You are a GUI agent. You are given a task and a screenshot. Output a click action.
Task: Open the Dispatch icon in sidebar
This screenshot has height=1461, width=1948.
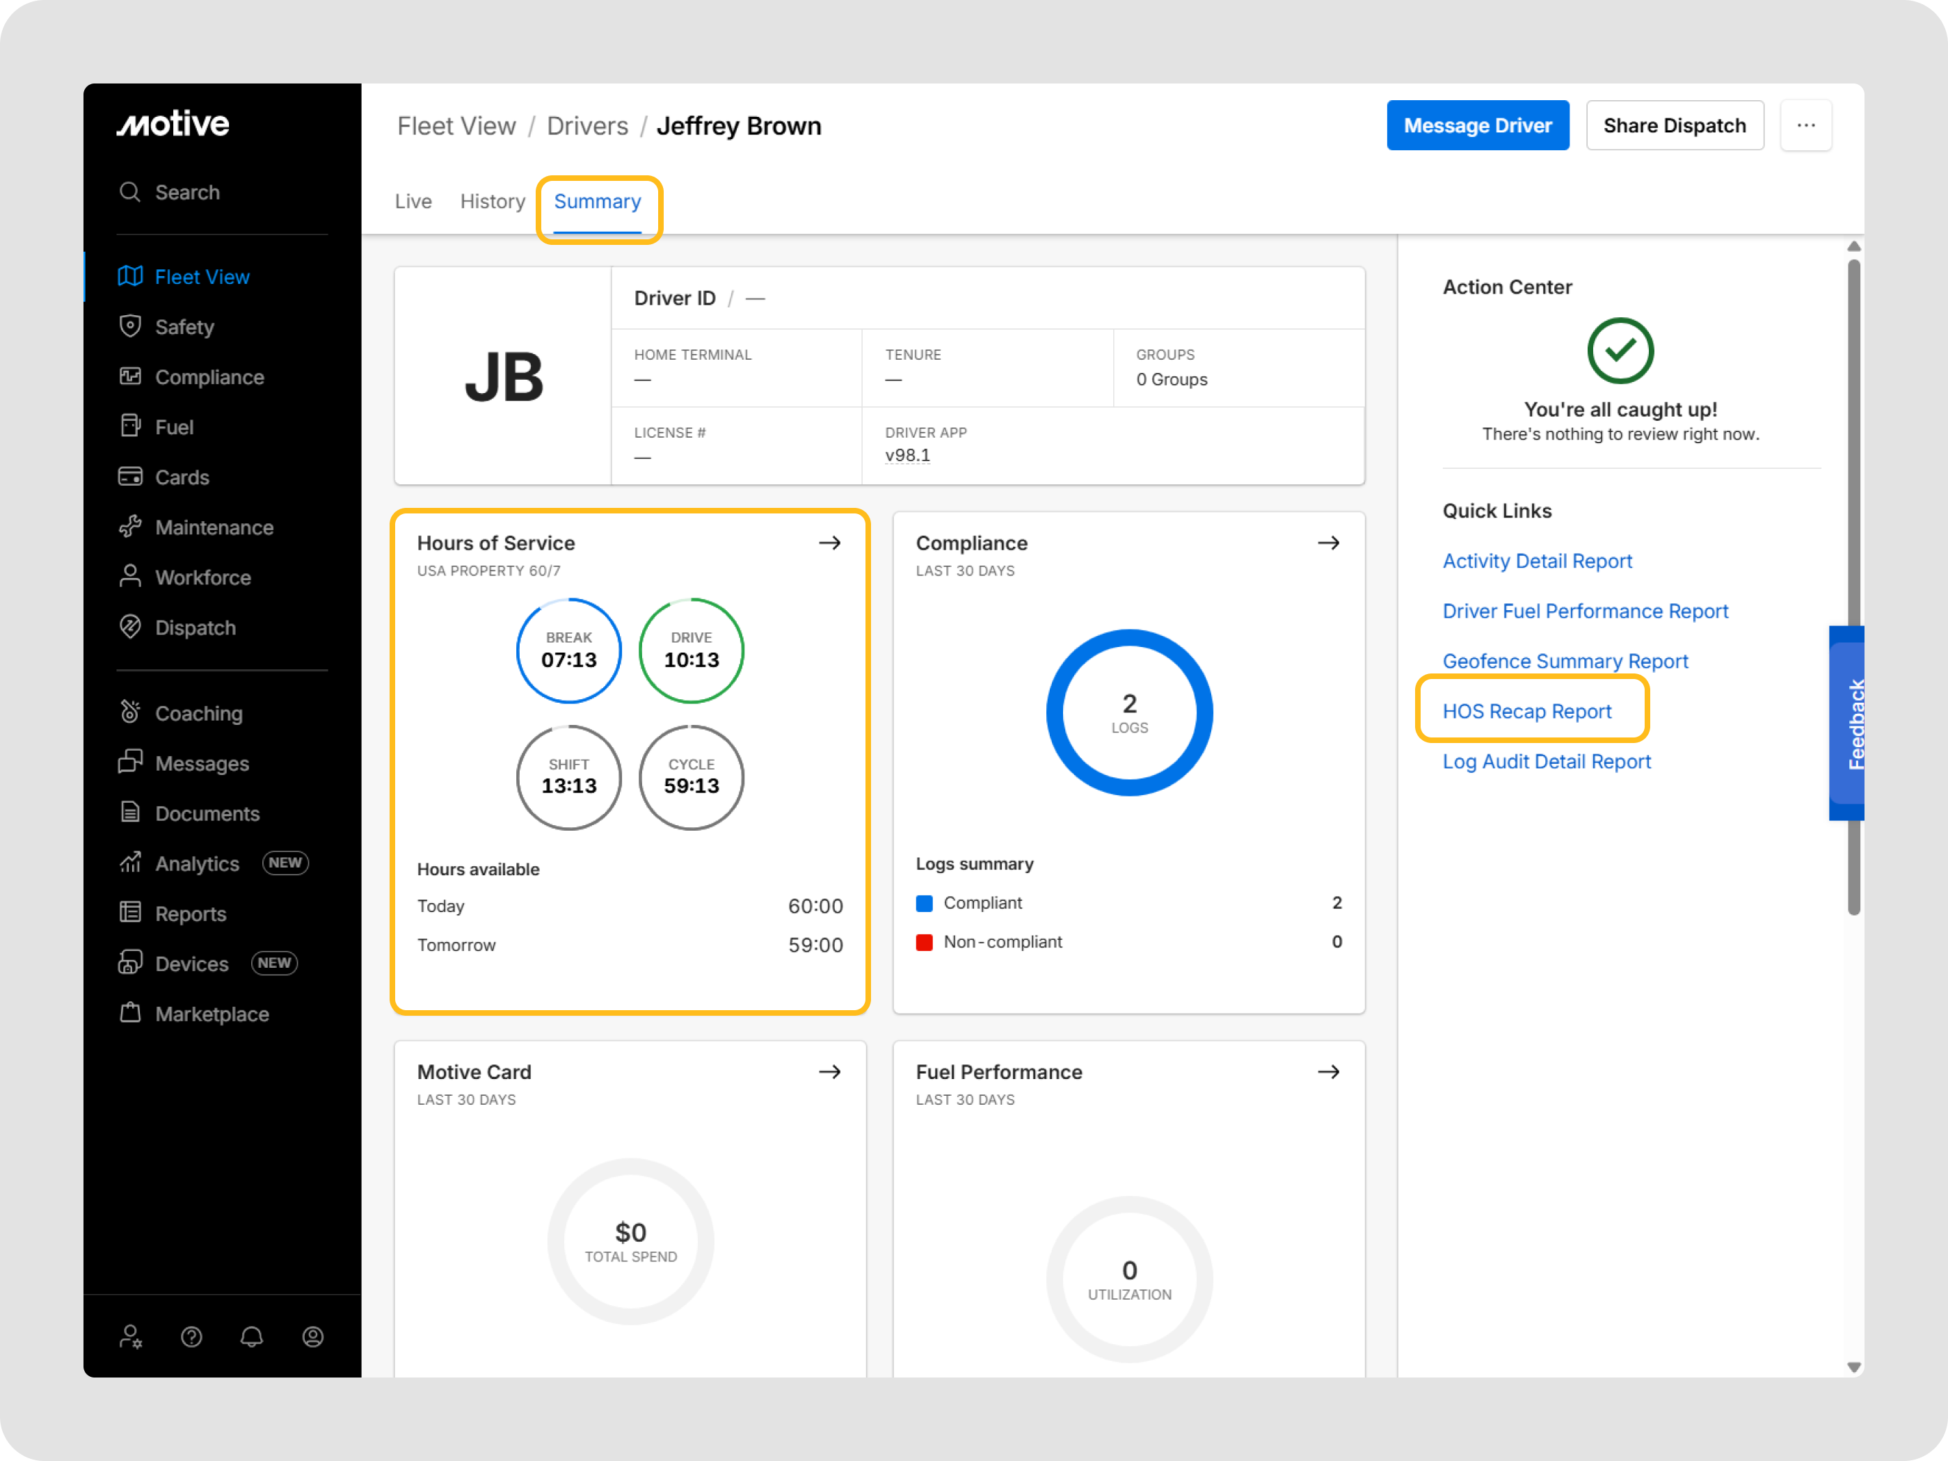coord(130,627)
